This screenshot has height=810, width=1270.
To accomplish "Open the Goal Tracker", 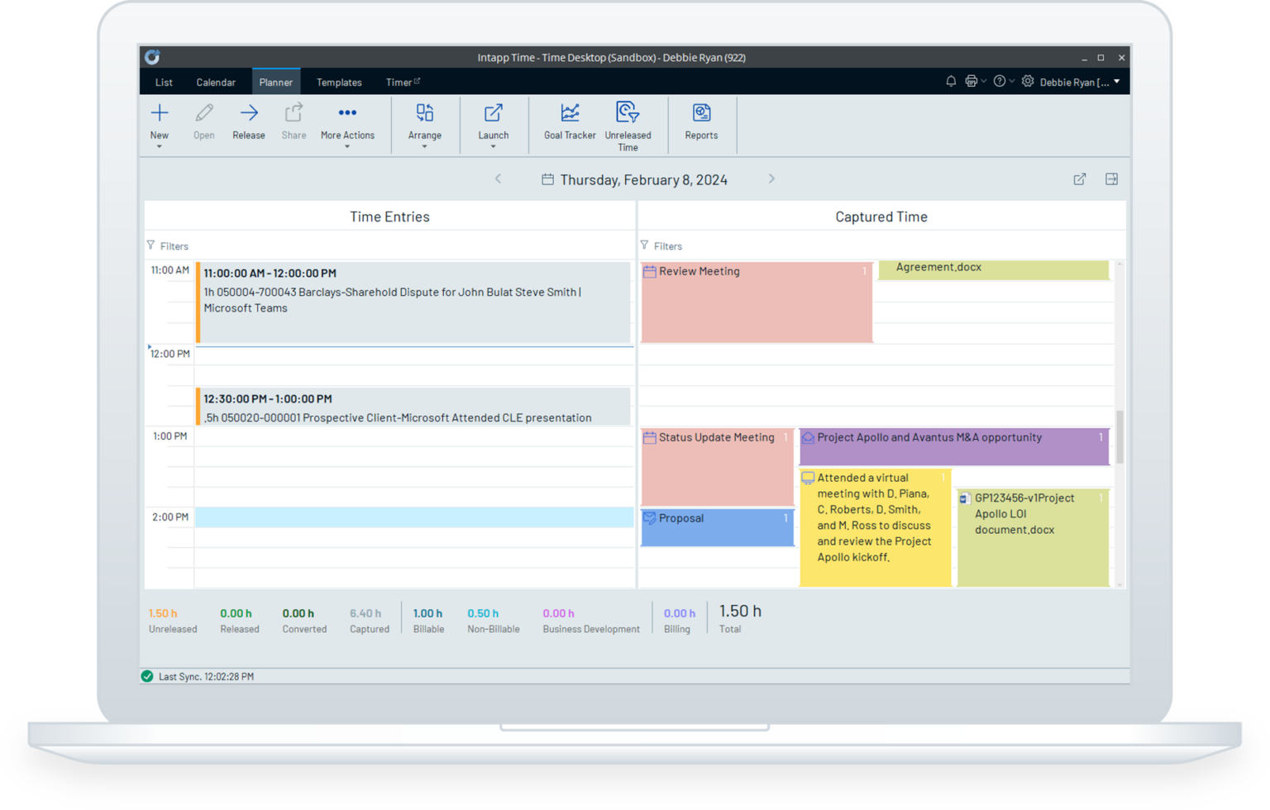I will 569,122.
